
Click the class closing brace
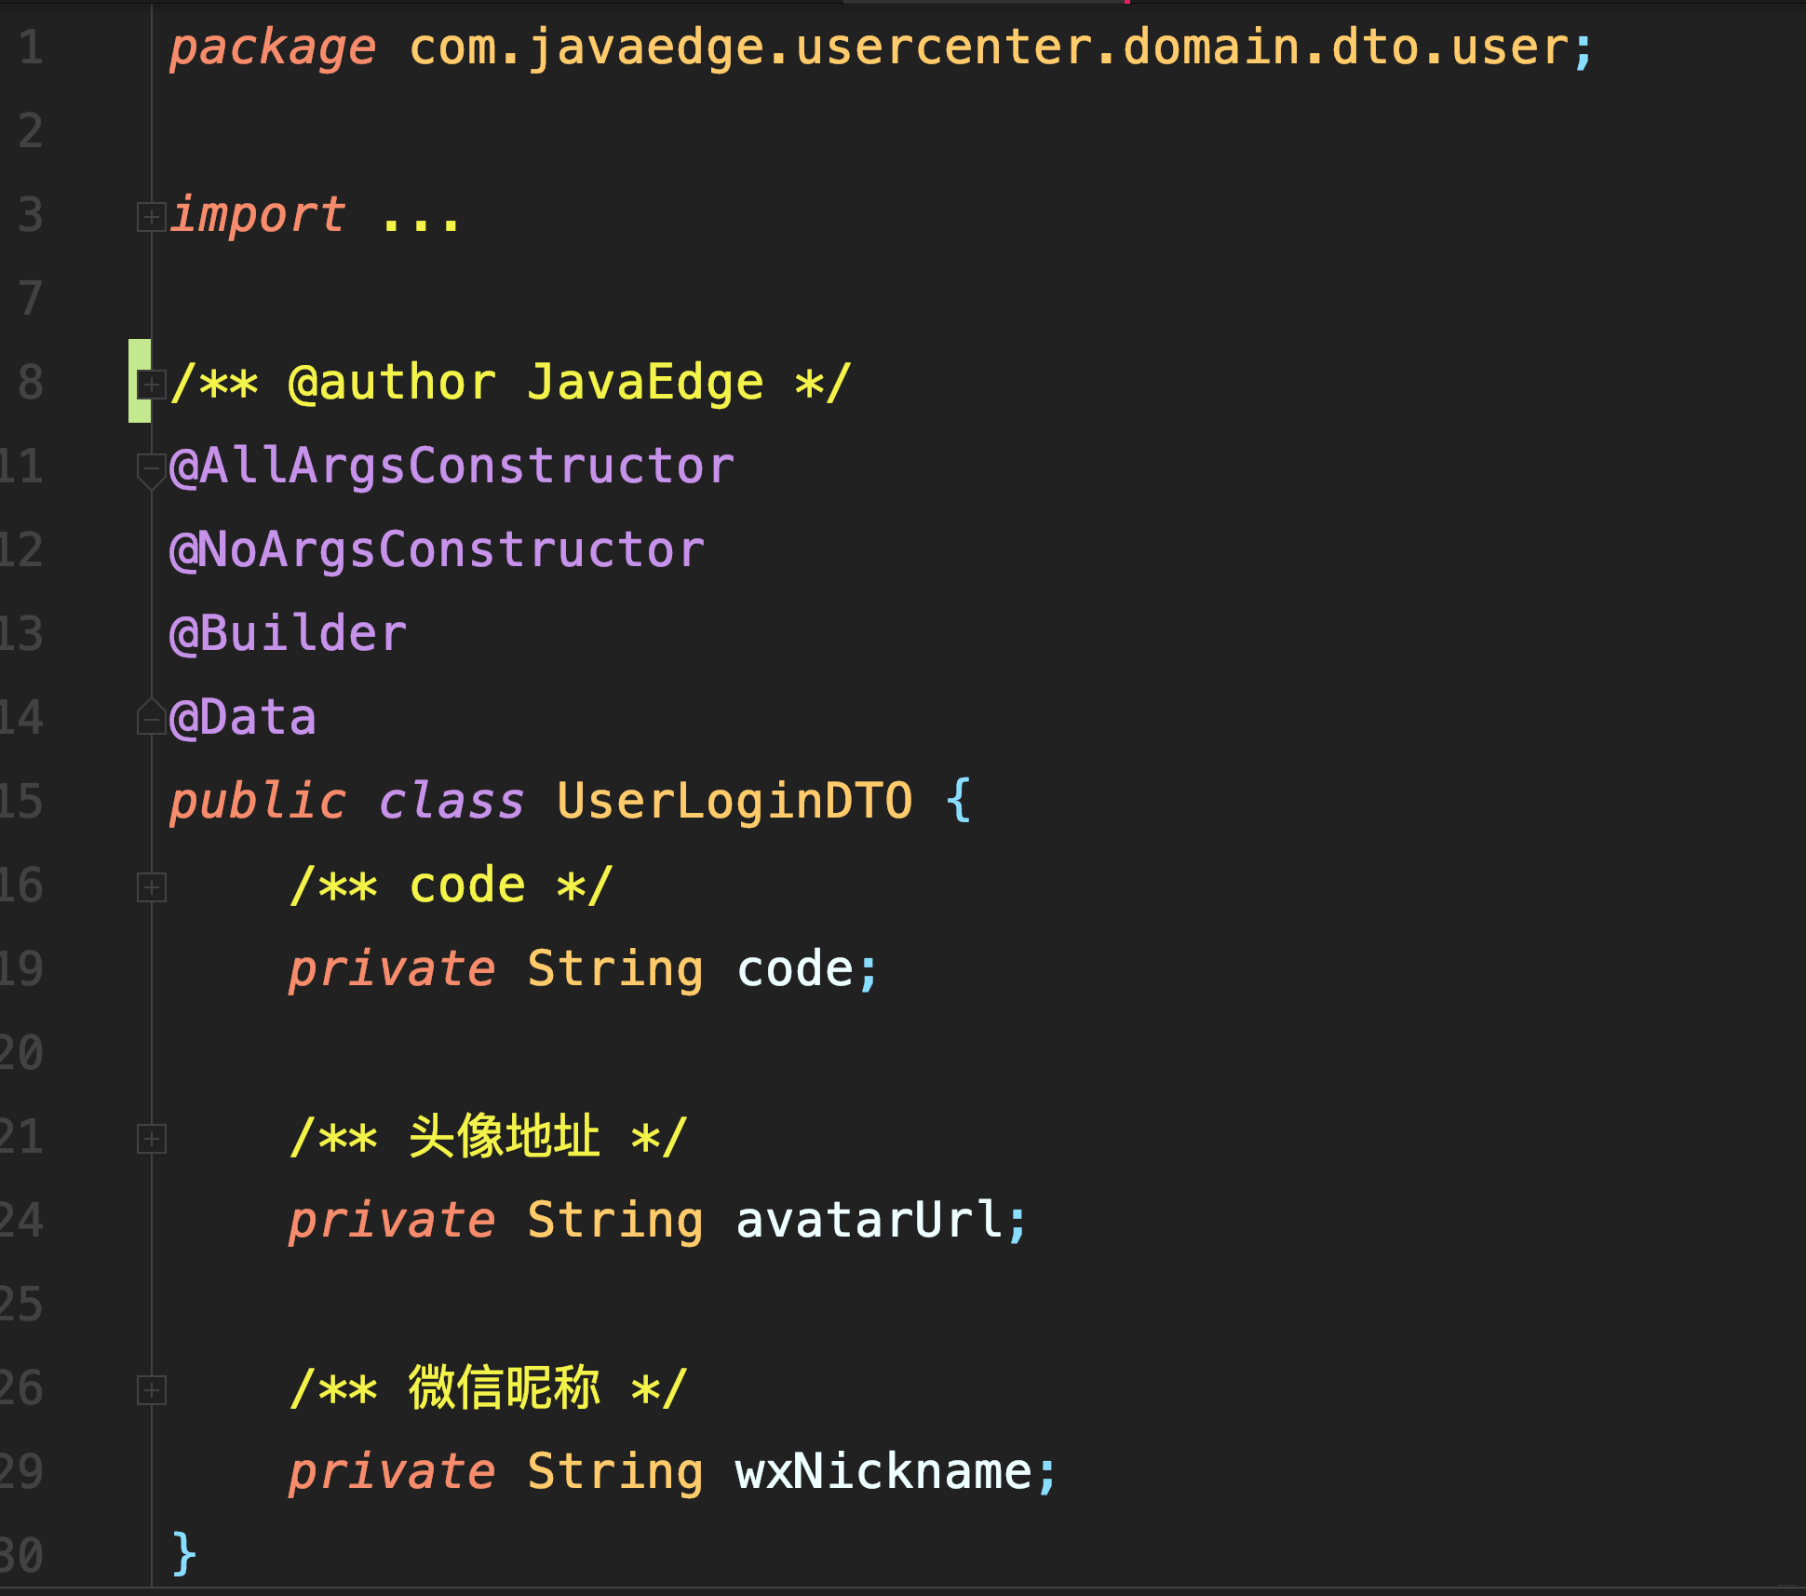(184, 1554)
